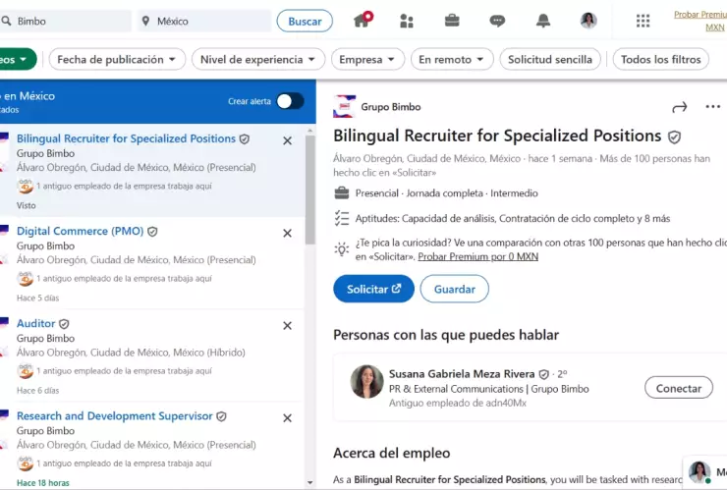Dismiss the Digital Commerce (PMO) job listing
This screenshot has height=490, width=727.
pyautogui.click(x=287, y=233)
